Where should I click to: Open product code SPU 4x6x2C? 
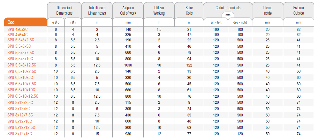pyautogui.click(x=18, y=30)
